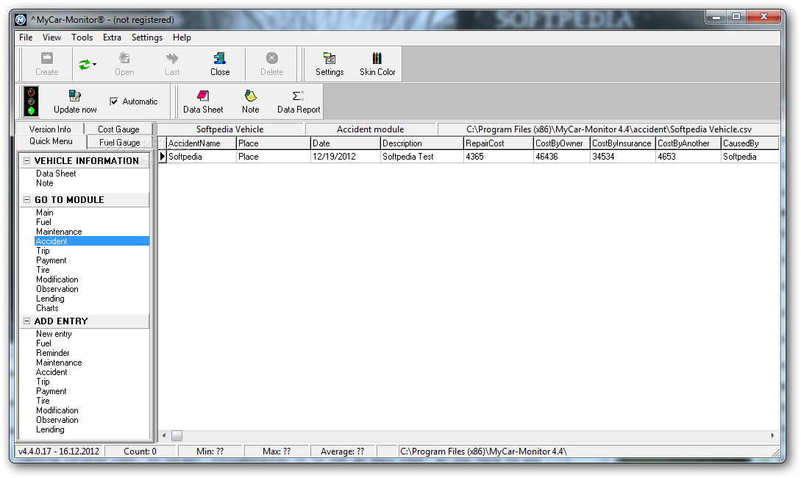The width and height of the screenshot is (801, 478).
Task: Click the AccidentName column header
Action: pyautogui.click(x=202, y=143)
